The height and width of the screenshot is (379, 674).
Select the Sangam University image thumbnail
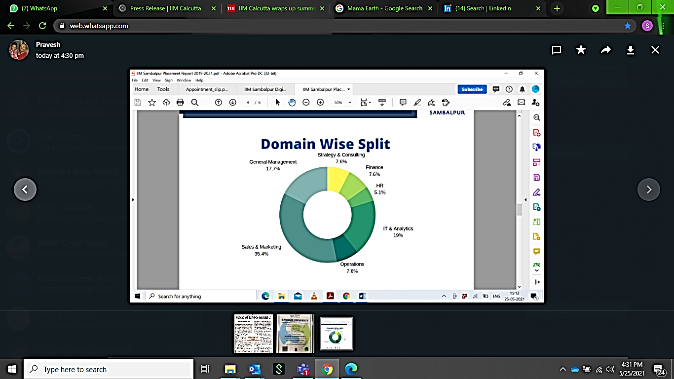coord(295,333)
